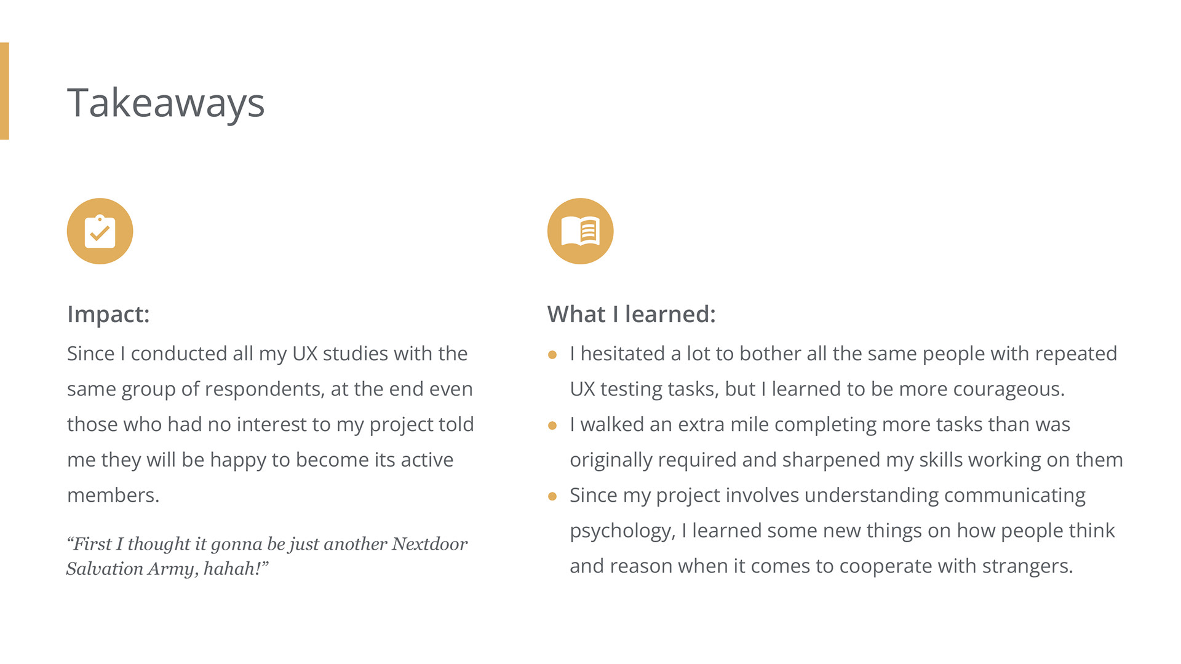Select the orange bullet before "I hesitated"
Viewport: 1181px width, 664px height.
click(x=552, y=355)
